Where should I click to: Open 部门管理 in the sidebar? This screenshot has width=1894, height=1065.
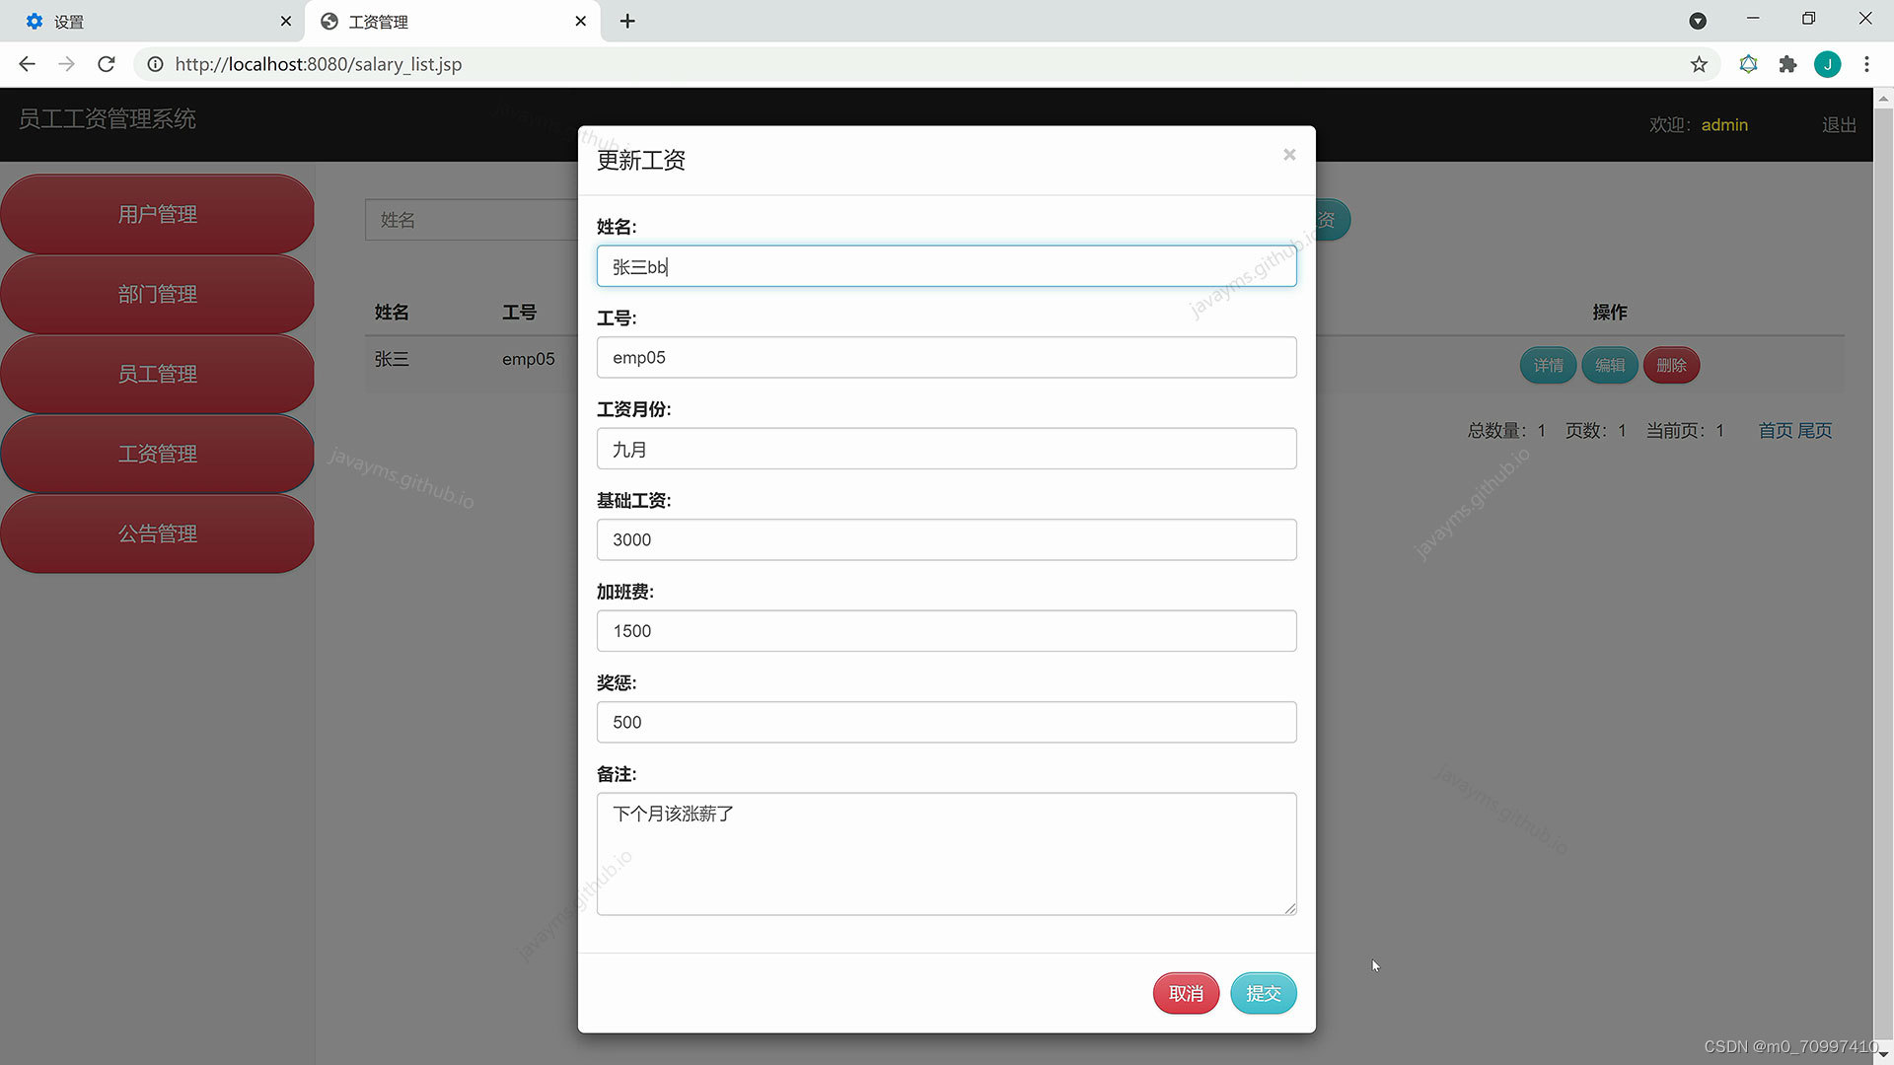click(158, 294)
